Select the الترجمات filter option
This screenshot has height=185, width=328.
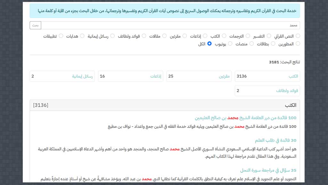point(248,36)
